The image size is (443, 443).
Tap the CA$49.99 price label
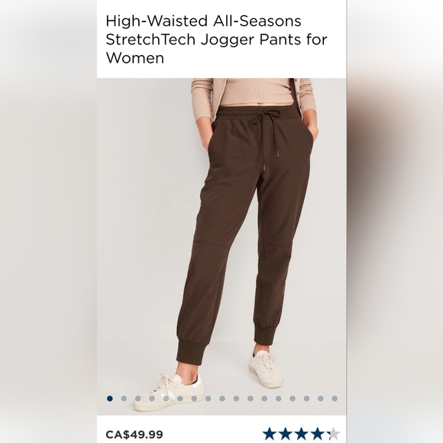pyautogui.click(x=134, y=434)
